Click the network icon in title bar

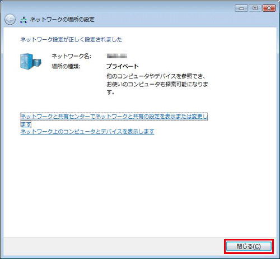[x=24, y=20]
